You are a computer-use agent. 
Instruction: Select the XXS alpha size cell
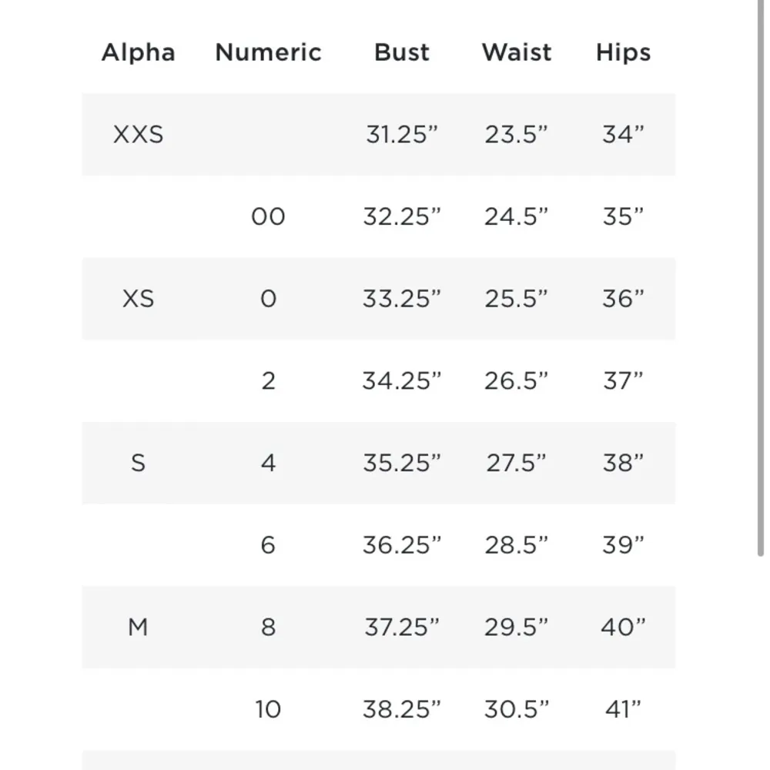pyautogui.click(x=139, y=135)
